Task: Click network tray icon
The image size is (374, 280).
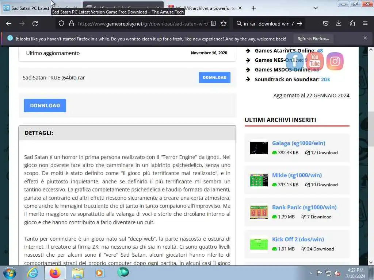Action: coord(328,273)
